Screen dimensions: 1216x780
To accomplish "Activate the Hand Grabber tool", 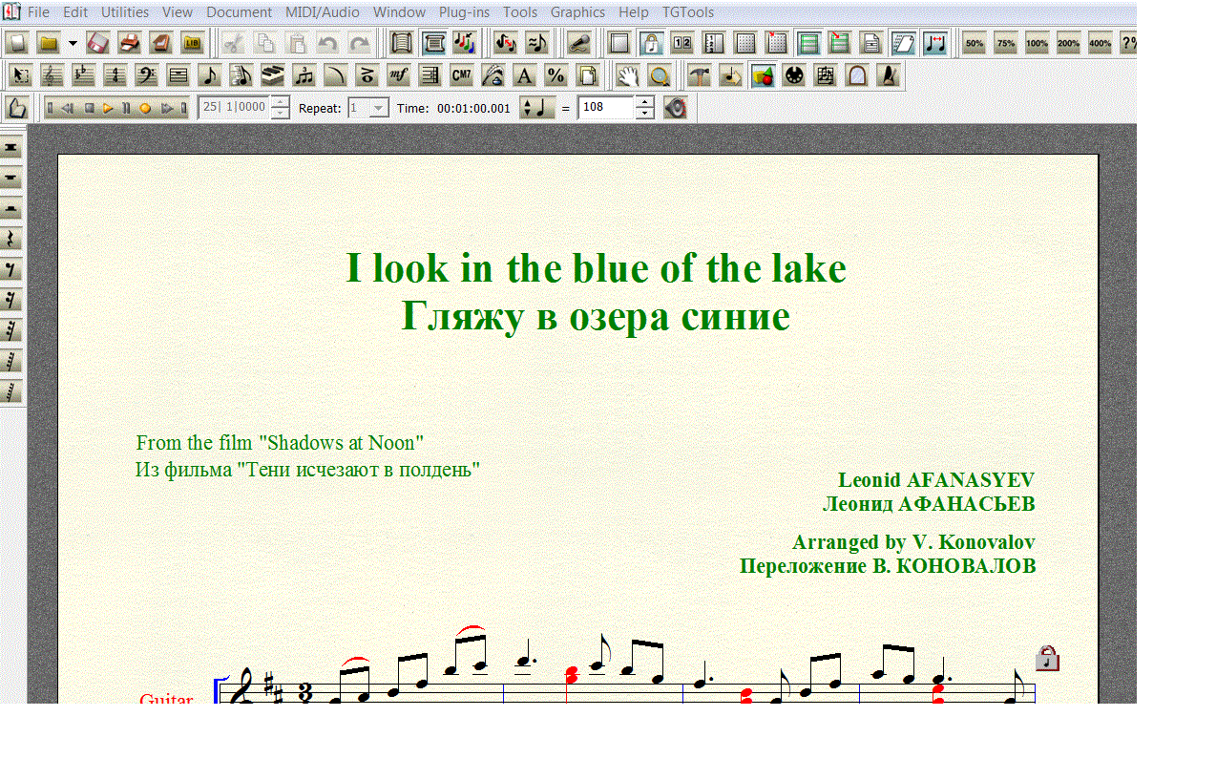I will click(x=626, y=75).
